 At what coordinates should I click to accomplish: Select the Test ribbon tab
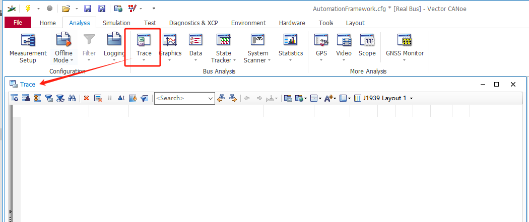150,23
